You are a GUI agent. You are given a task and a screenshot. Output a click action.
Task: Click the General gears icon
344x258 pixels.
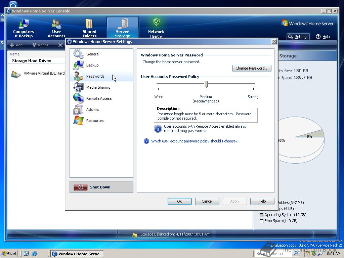[x=78, y=54]
